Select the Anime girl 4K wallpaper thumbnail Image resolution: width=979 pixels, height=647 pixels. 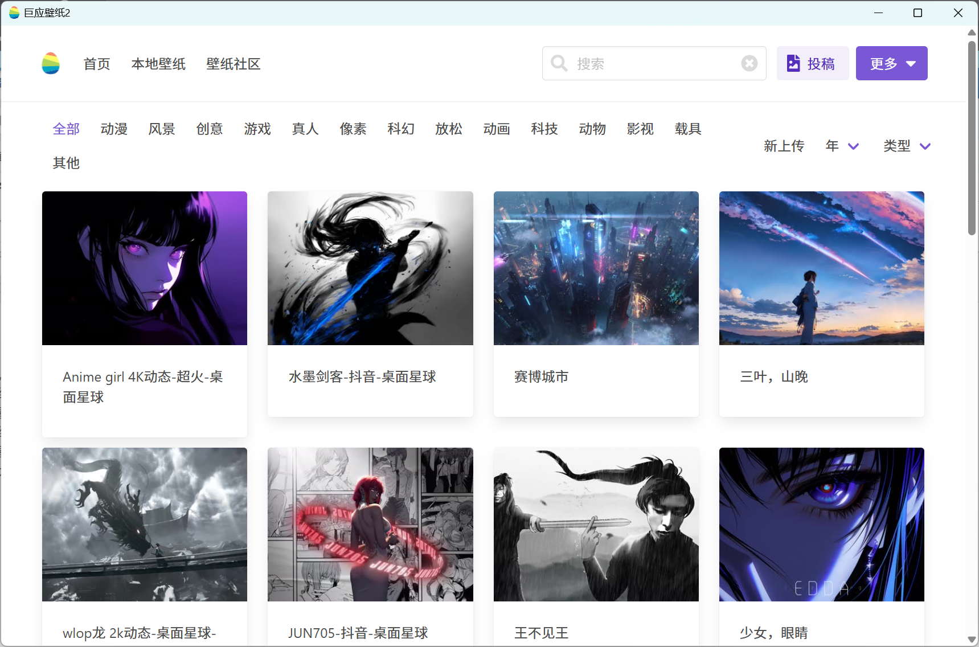(145, 268)
